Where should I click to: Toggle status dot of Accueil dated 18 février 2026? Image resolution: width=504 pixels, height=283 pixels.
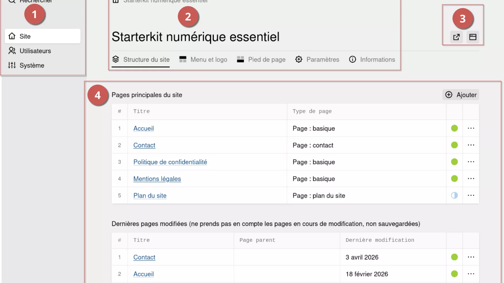tap(454, 274)
